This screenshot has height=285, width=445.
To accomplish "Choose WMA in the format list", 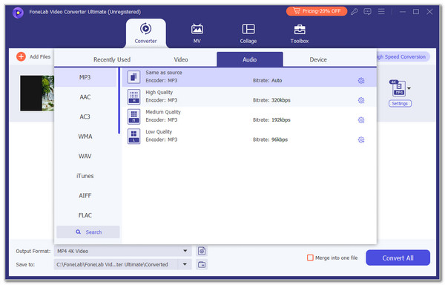I will (x=85, y=137).
